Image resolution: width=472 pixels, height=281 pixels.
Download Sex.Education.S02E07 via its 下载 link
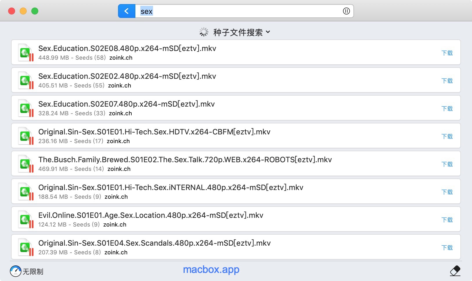pyautogui.click(x=447, y=109)
